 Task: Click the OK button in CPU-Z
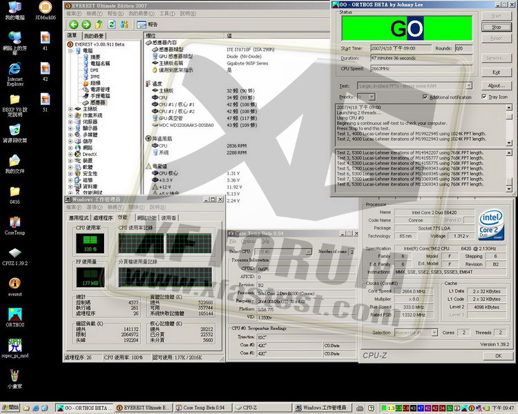pyautogui.click(x=498, y=355)
